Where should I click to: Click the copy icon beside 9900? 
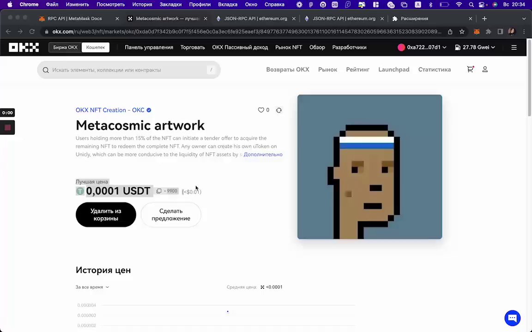(x=159, y=191)
